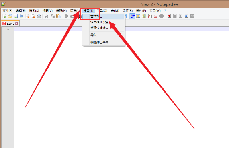Open the 搜索(S) menu

34,11
